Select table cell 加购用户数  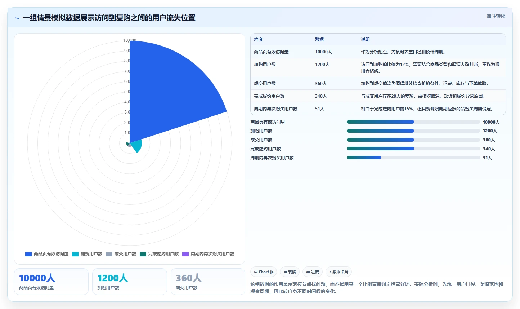click(265, 65)
